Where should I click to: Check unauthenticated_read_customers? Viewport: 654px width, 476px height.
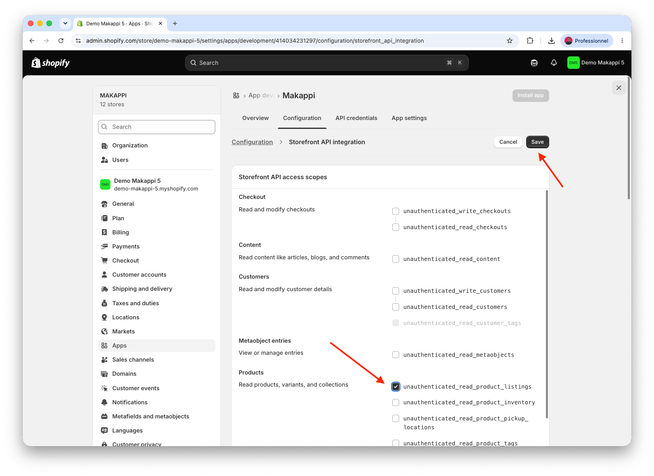pyautogui.click(x=396, y=307)
